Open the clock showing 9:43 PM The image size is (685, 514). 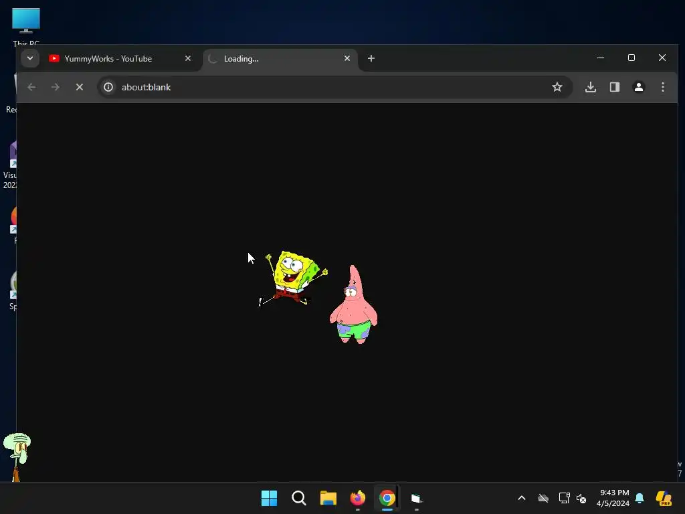(x=613, y=498)
